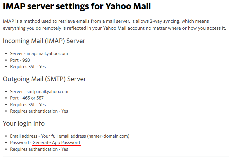Click the Incoming Mail (IMAP) Server heading
Image resolution: width=233 pixels, height=158 pixels.
tap(44, 41)
